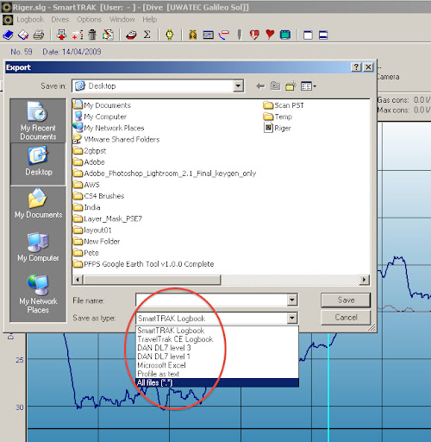431x442 pixels.
Task: Click the red transfer device icon
Action: click(131, 35)
